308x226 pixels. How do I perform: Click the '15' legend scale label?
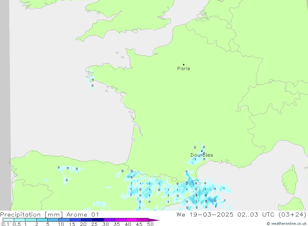(x=72, y=224)
